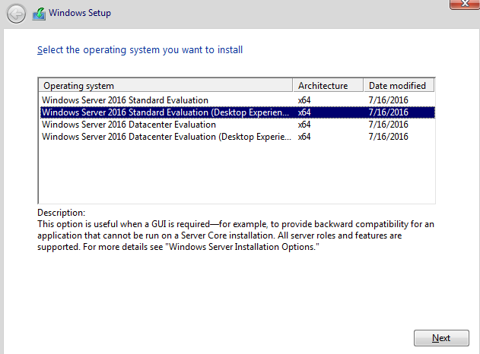Click the date of last Datacenter row
Screen dimensions: 480x354
(388, 137)
